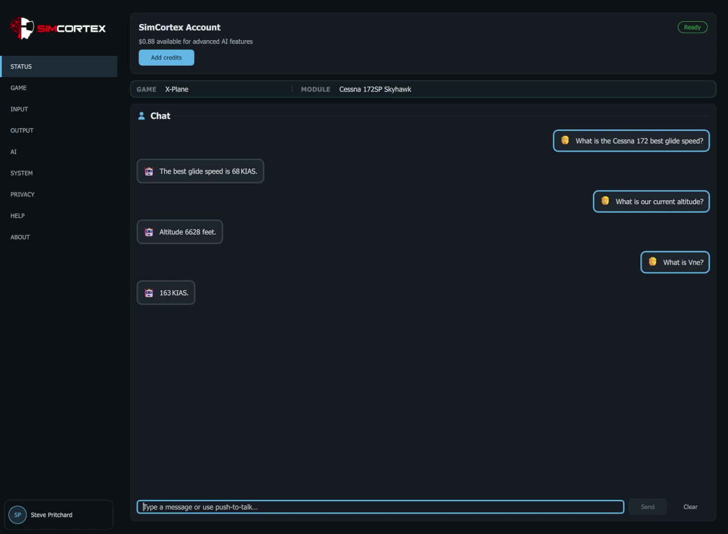Go to the Input section

pyautogui.click(x=59, y=109)
